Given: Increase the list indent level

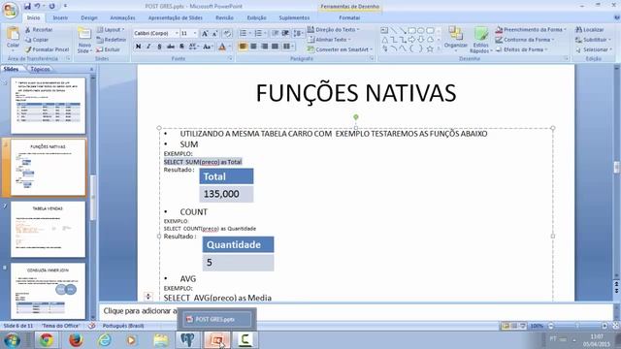Looking at the screenshot, I should (285, 34).
